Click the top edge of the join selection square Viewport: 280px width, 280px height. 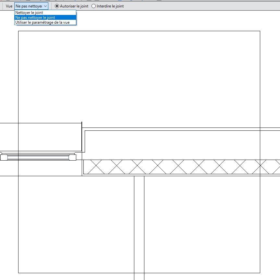pos(139,31)
